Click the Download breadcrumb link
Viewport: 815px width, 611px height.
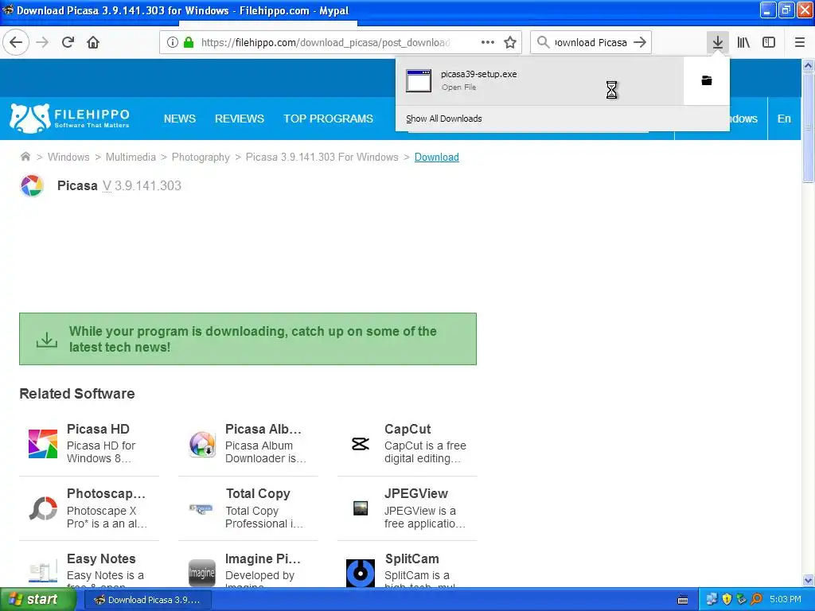(x=437, y=157)
